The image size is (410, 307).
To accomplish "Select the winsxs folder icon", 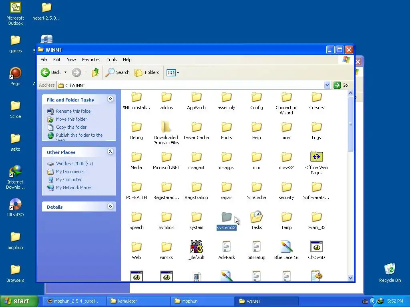I will click(166, 247).
